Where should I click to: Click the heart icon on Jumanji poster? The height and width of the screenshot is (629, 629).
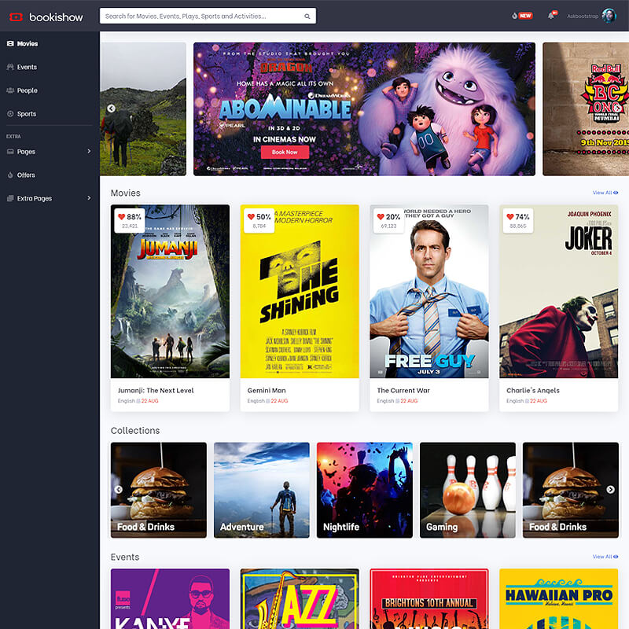coord(121,217)
